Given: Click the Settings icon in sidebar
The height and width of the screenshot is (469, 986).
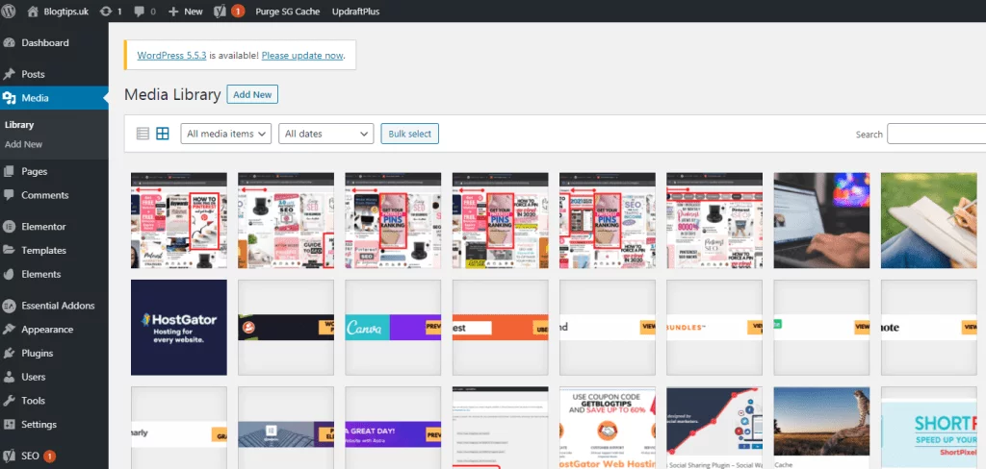Looking at the screenshot, I should (x=10, y=425).
